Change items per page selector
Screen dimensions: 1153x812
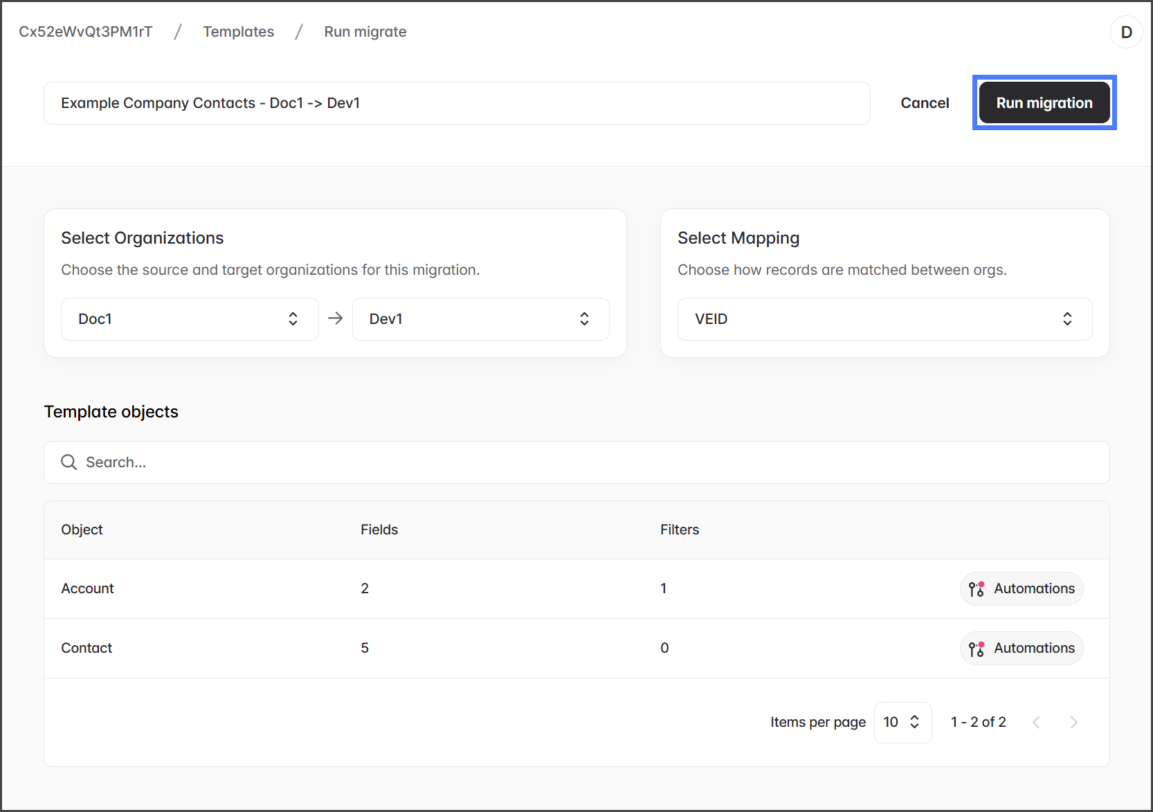point(902,723)
